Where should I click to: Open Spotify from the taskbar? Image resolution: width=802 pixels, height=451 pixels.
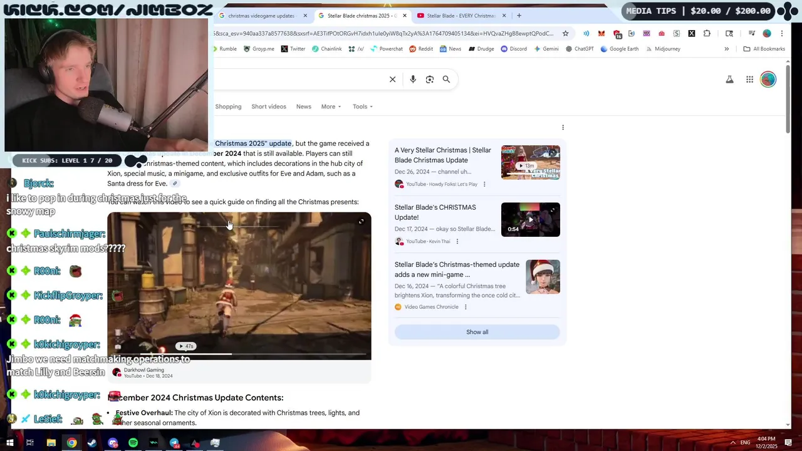(133, 443)
